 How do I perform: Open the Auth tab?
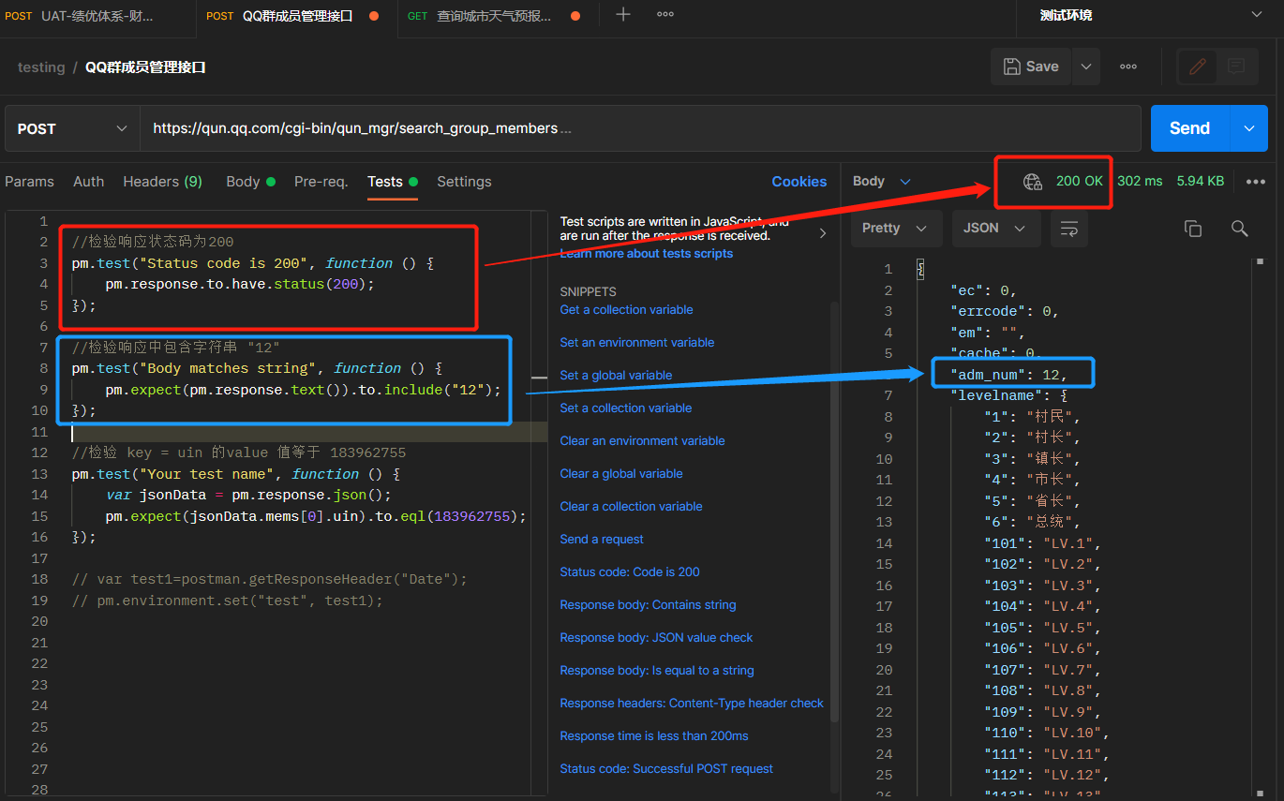[89, 182]
